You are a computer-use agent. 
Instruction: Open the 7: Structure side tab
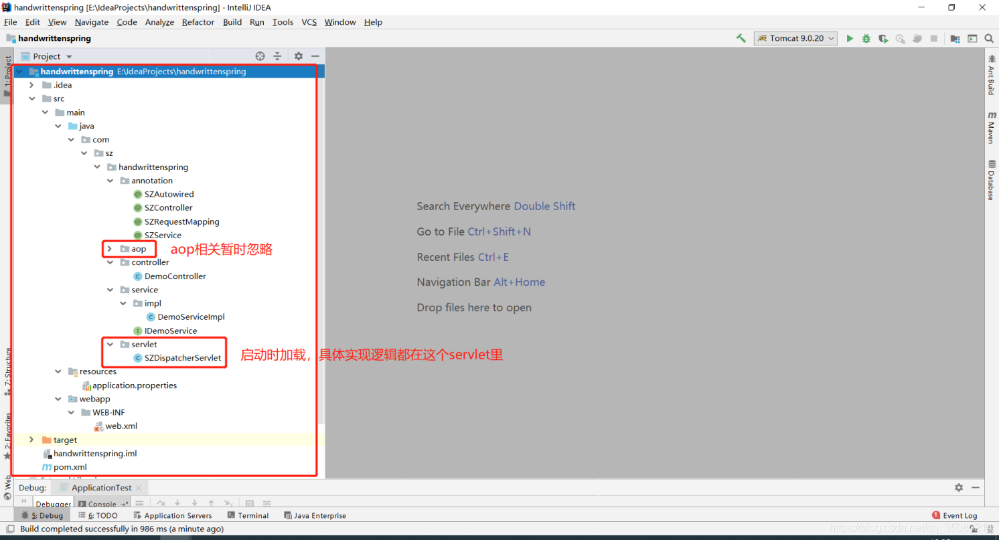[x=7, y=371]
